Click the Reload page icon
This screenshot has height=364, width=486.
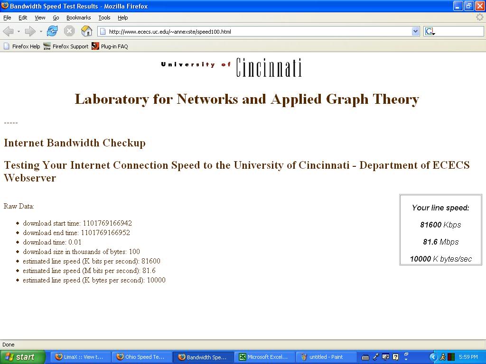(52, 31)
